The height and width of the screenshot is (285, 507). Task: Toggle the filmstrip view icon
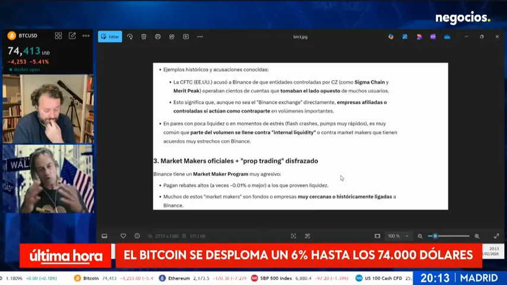pos(104,236)
